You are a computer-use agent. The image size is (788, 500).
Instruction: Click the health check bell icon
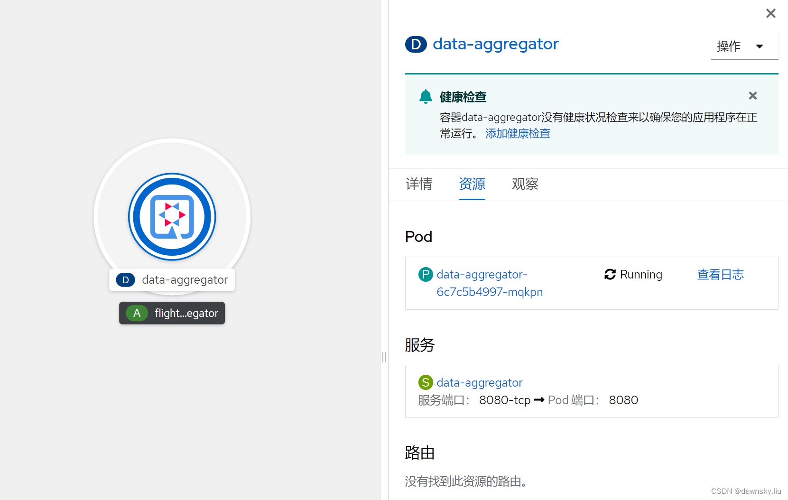click(426, 96)
